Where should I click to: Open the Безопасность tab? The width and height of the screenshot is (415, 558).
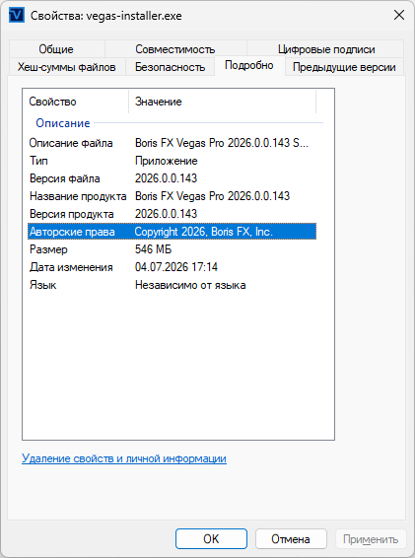click(170, 67)
